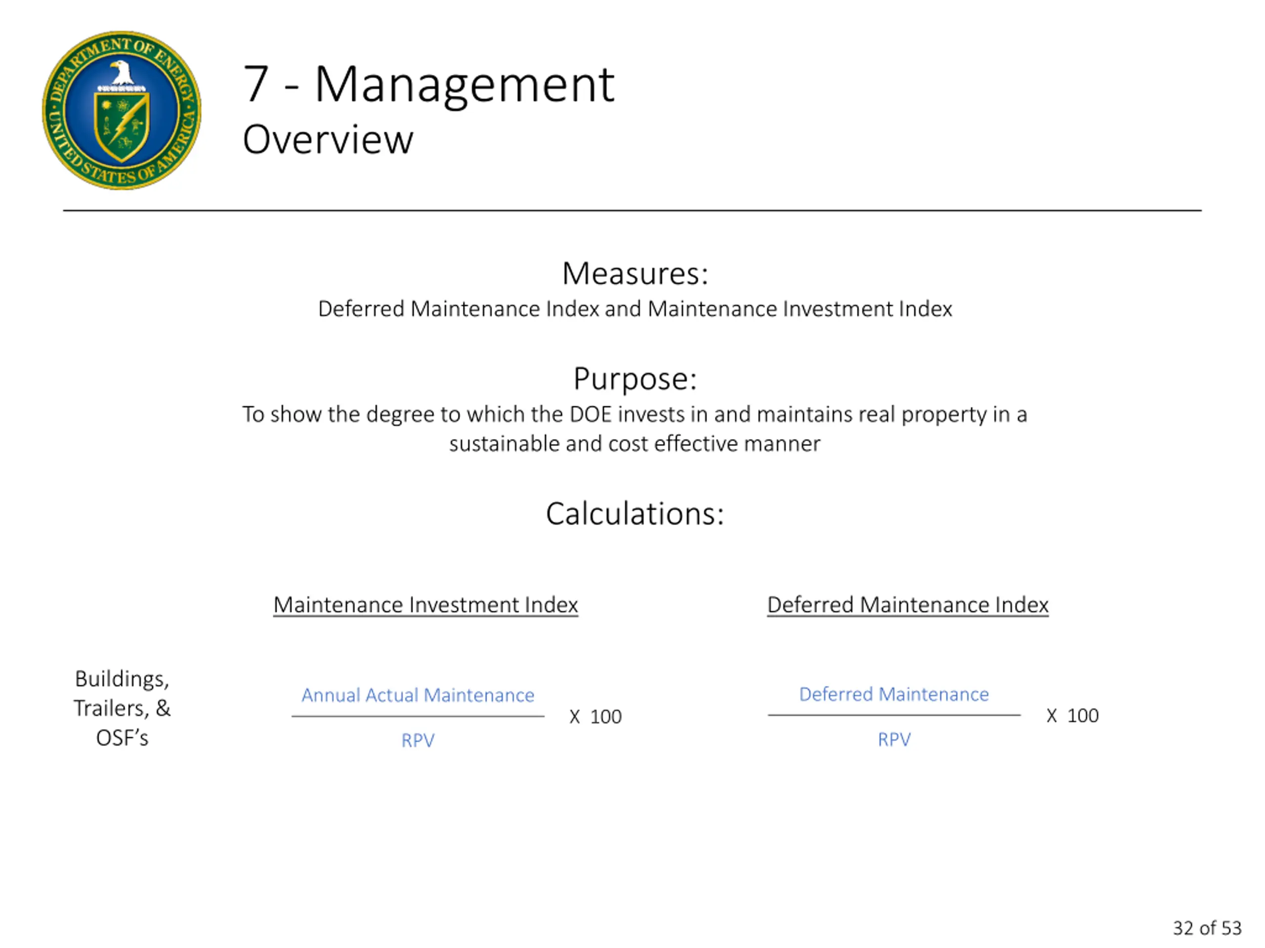Click 'RPV' under Annual Actual Maintenance
1265x948 pixels.
pyautogui.click(x=418, y=741)
